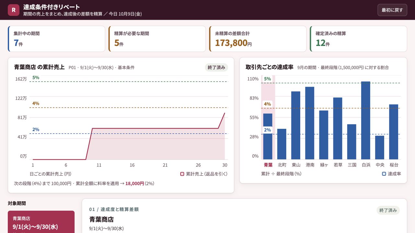Viewport: 415px width, 233px height.
Task: Open the 集計中の期間 summary card
Action: 56,39
